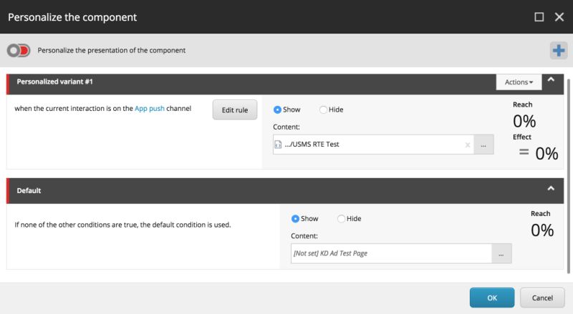Confirm with the OK button

pyautogui.click(x=492, y=298)
